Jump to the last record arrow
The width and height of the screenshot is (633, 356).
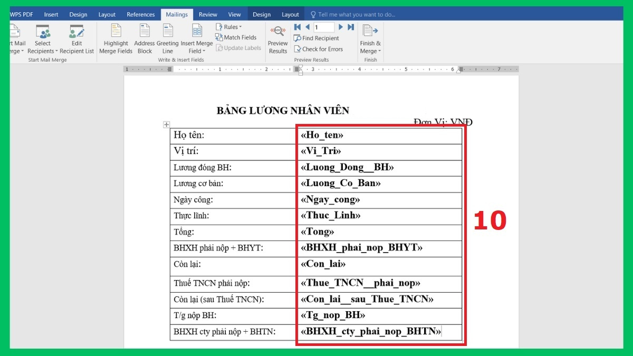[351, 27]
